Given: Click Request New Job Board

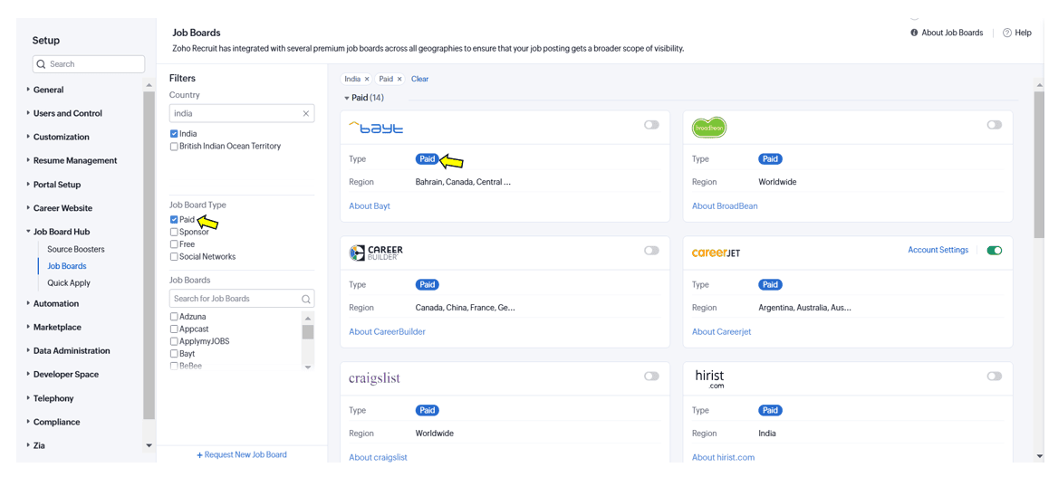Looking at the screenshot, I should pos(242,454).
